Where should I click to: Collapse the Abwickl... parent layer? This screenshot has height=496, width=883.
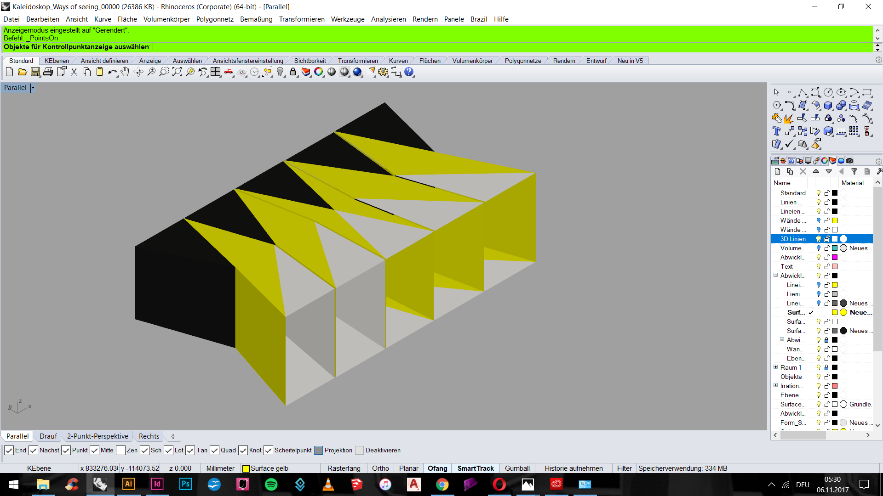[775, 276]
